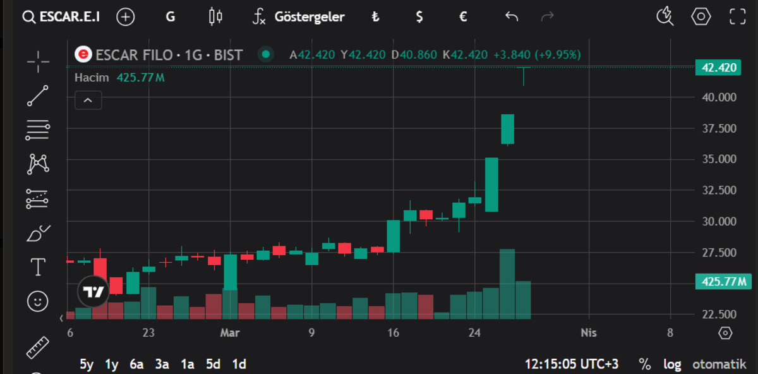Select the 1y time range

point(112,365)
